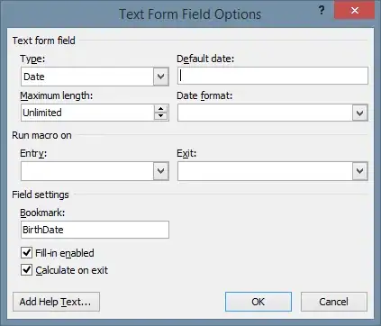Focus the Default date text field
381x326 pixels.
[273, 76]
